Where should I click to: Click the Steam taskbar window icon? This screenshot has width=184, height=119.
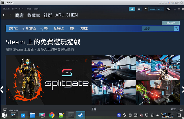tap(80, 115)
